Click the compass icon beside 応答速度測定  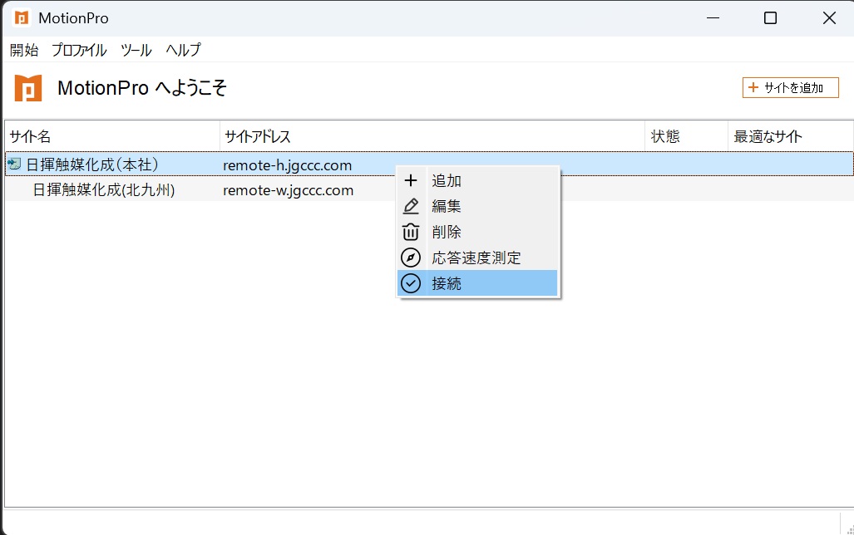pos(411,258)
